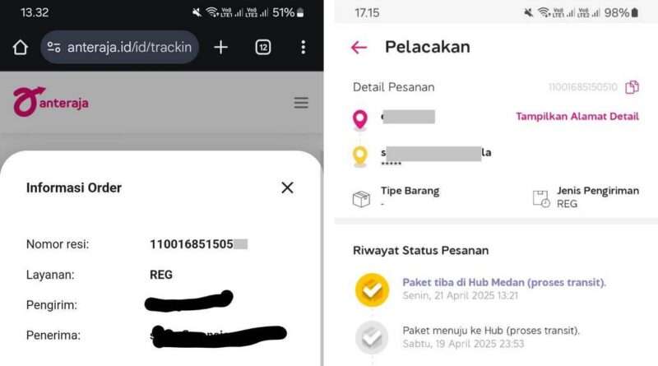Click the Jenis Pengiriman package clock icon
The width and height of the screenshot is (658, 366).
[541, 198]
